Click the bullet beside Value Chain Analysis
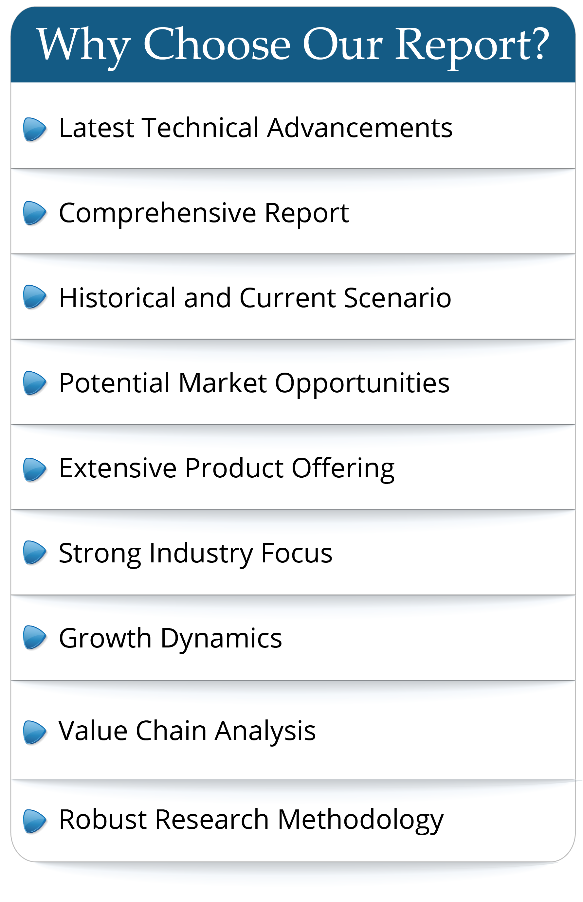583x902 pixels. pyautogui.click(x=34, y=733)
